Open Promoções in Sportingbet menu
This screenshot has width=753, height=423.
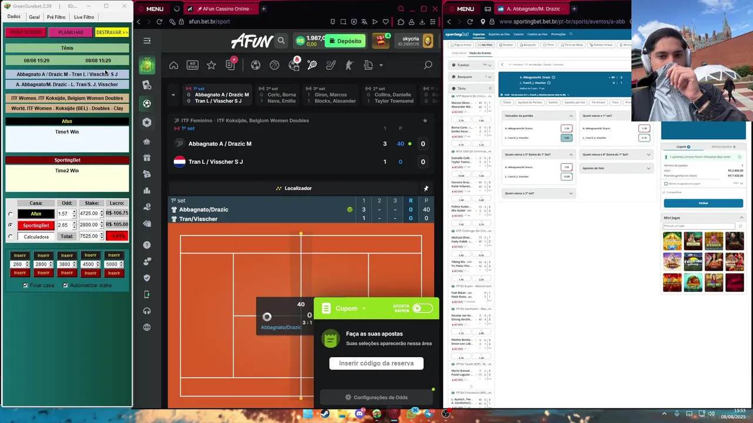[558, 34]
